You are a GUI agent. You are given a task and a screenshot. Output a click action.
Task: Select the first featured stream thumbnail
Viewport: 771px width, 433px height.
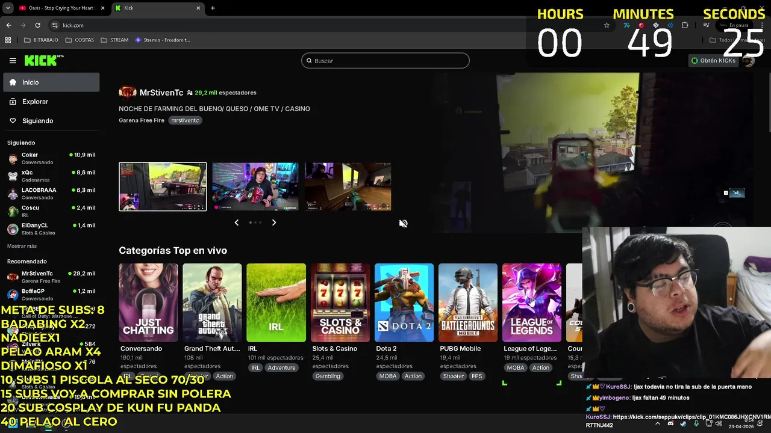pos(163,186)
